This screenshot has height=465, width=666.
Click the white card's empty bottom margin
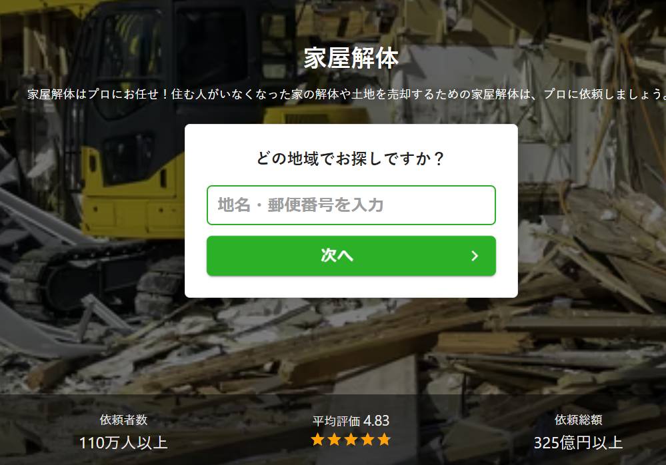point(351,287)
